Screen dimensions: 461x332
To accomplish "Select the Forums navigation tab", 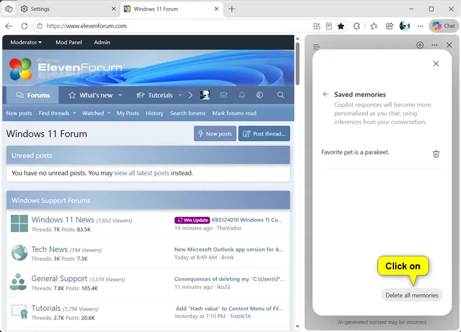I will click(x=33, y=95).
